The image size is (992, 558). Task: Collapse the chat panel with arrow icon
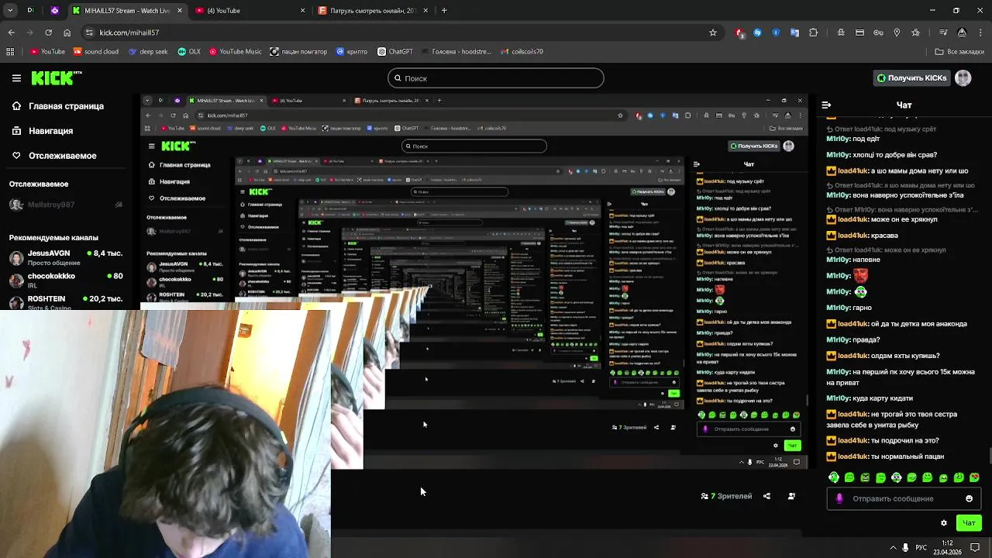(826, 105)
